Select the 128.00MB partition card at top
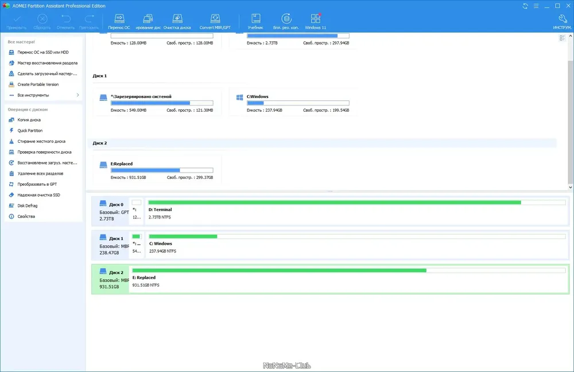 [x=157, y=40]
